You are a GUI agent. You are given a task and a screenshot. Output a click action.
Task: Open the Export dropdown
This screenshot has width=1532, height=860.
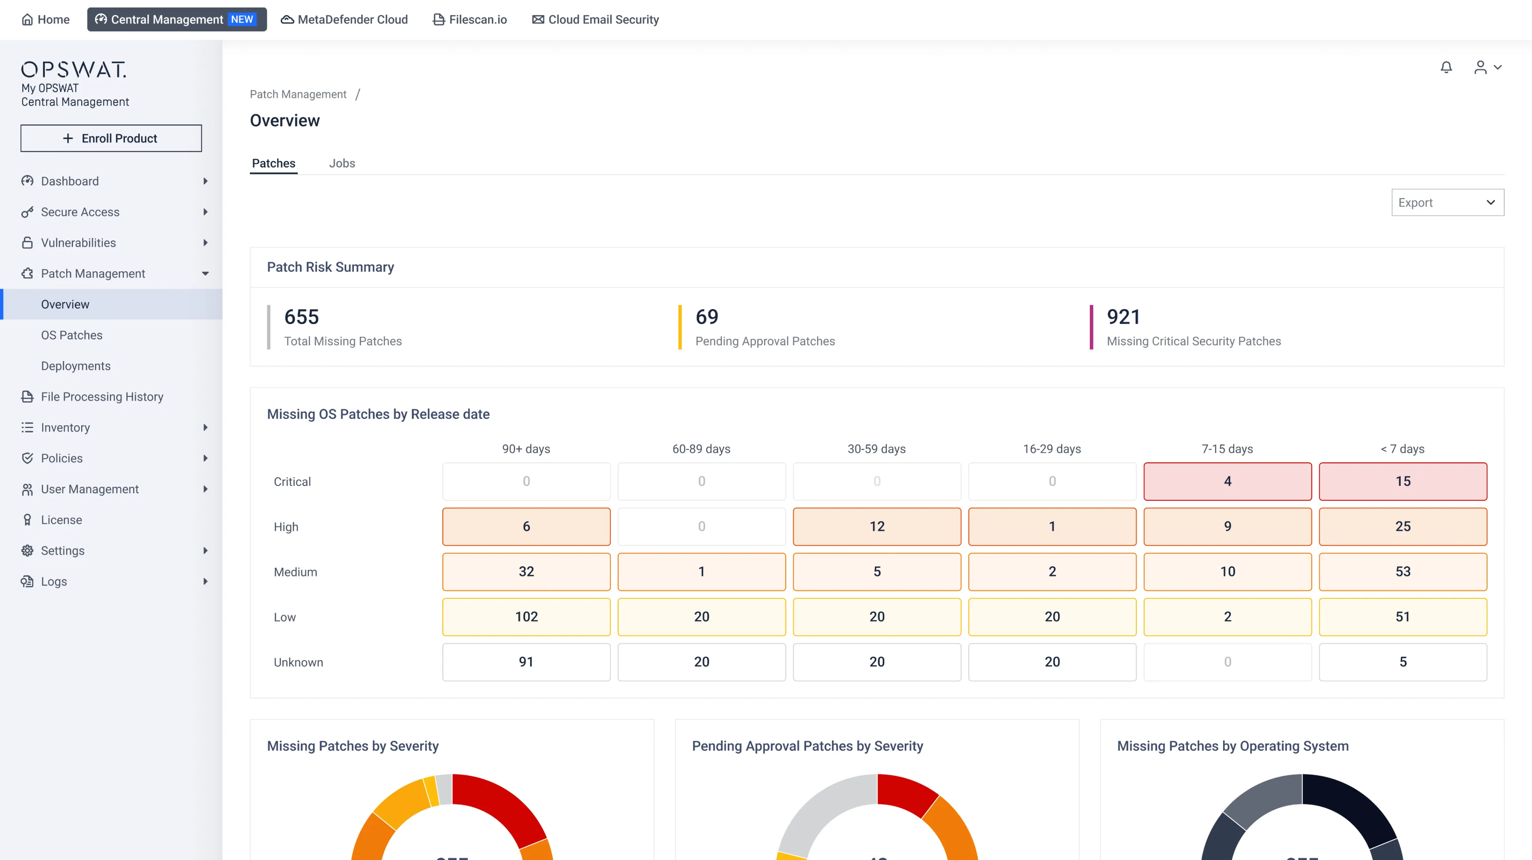(1447, 203)
